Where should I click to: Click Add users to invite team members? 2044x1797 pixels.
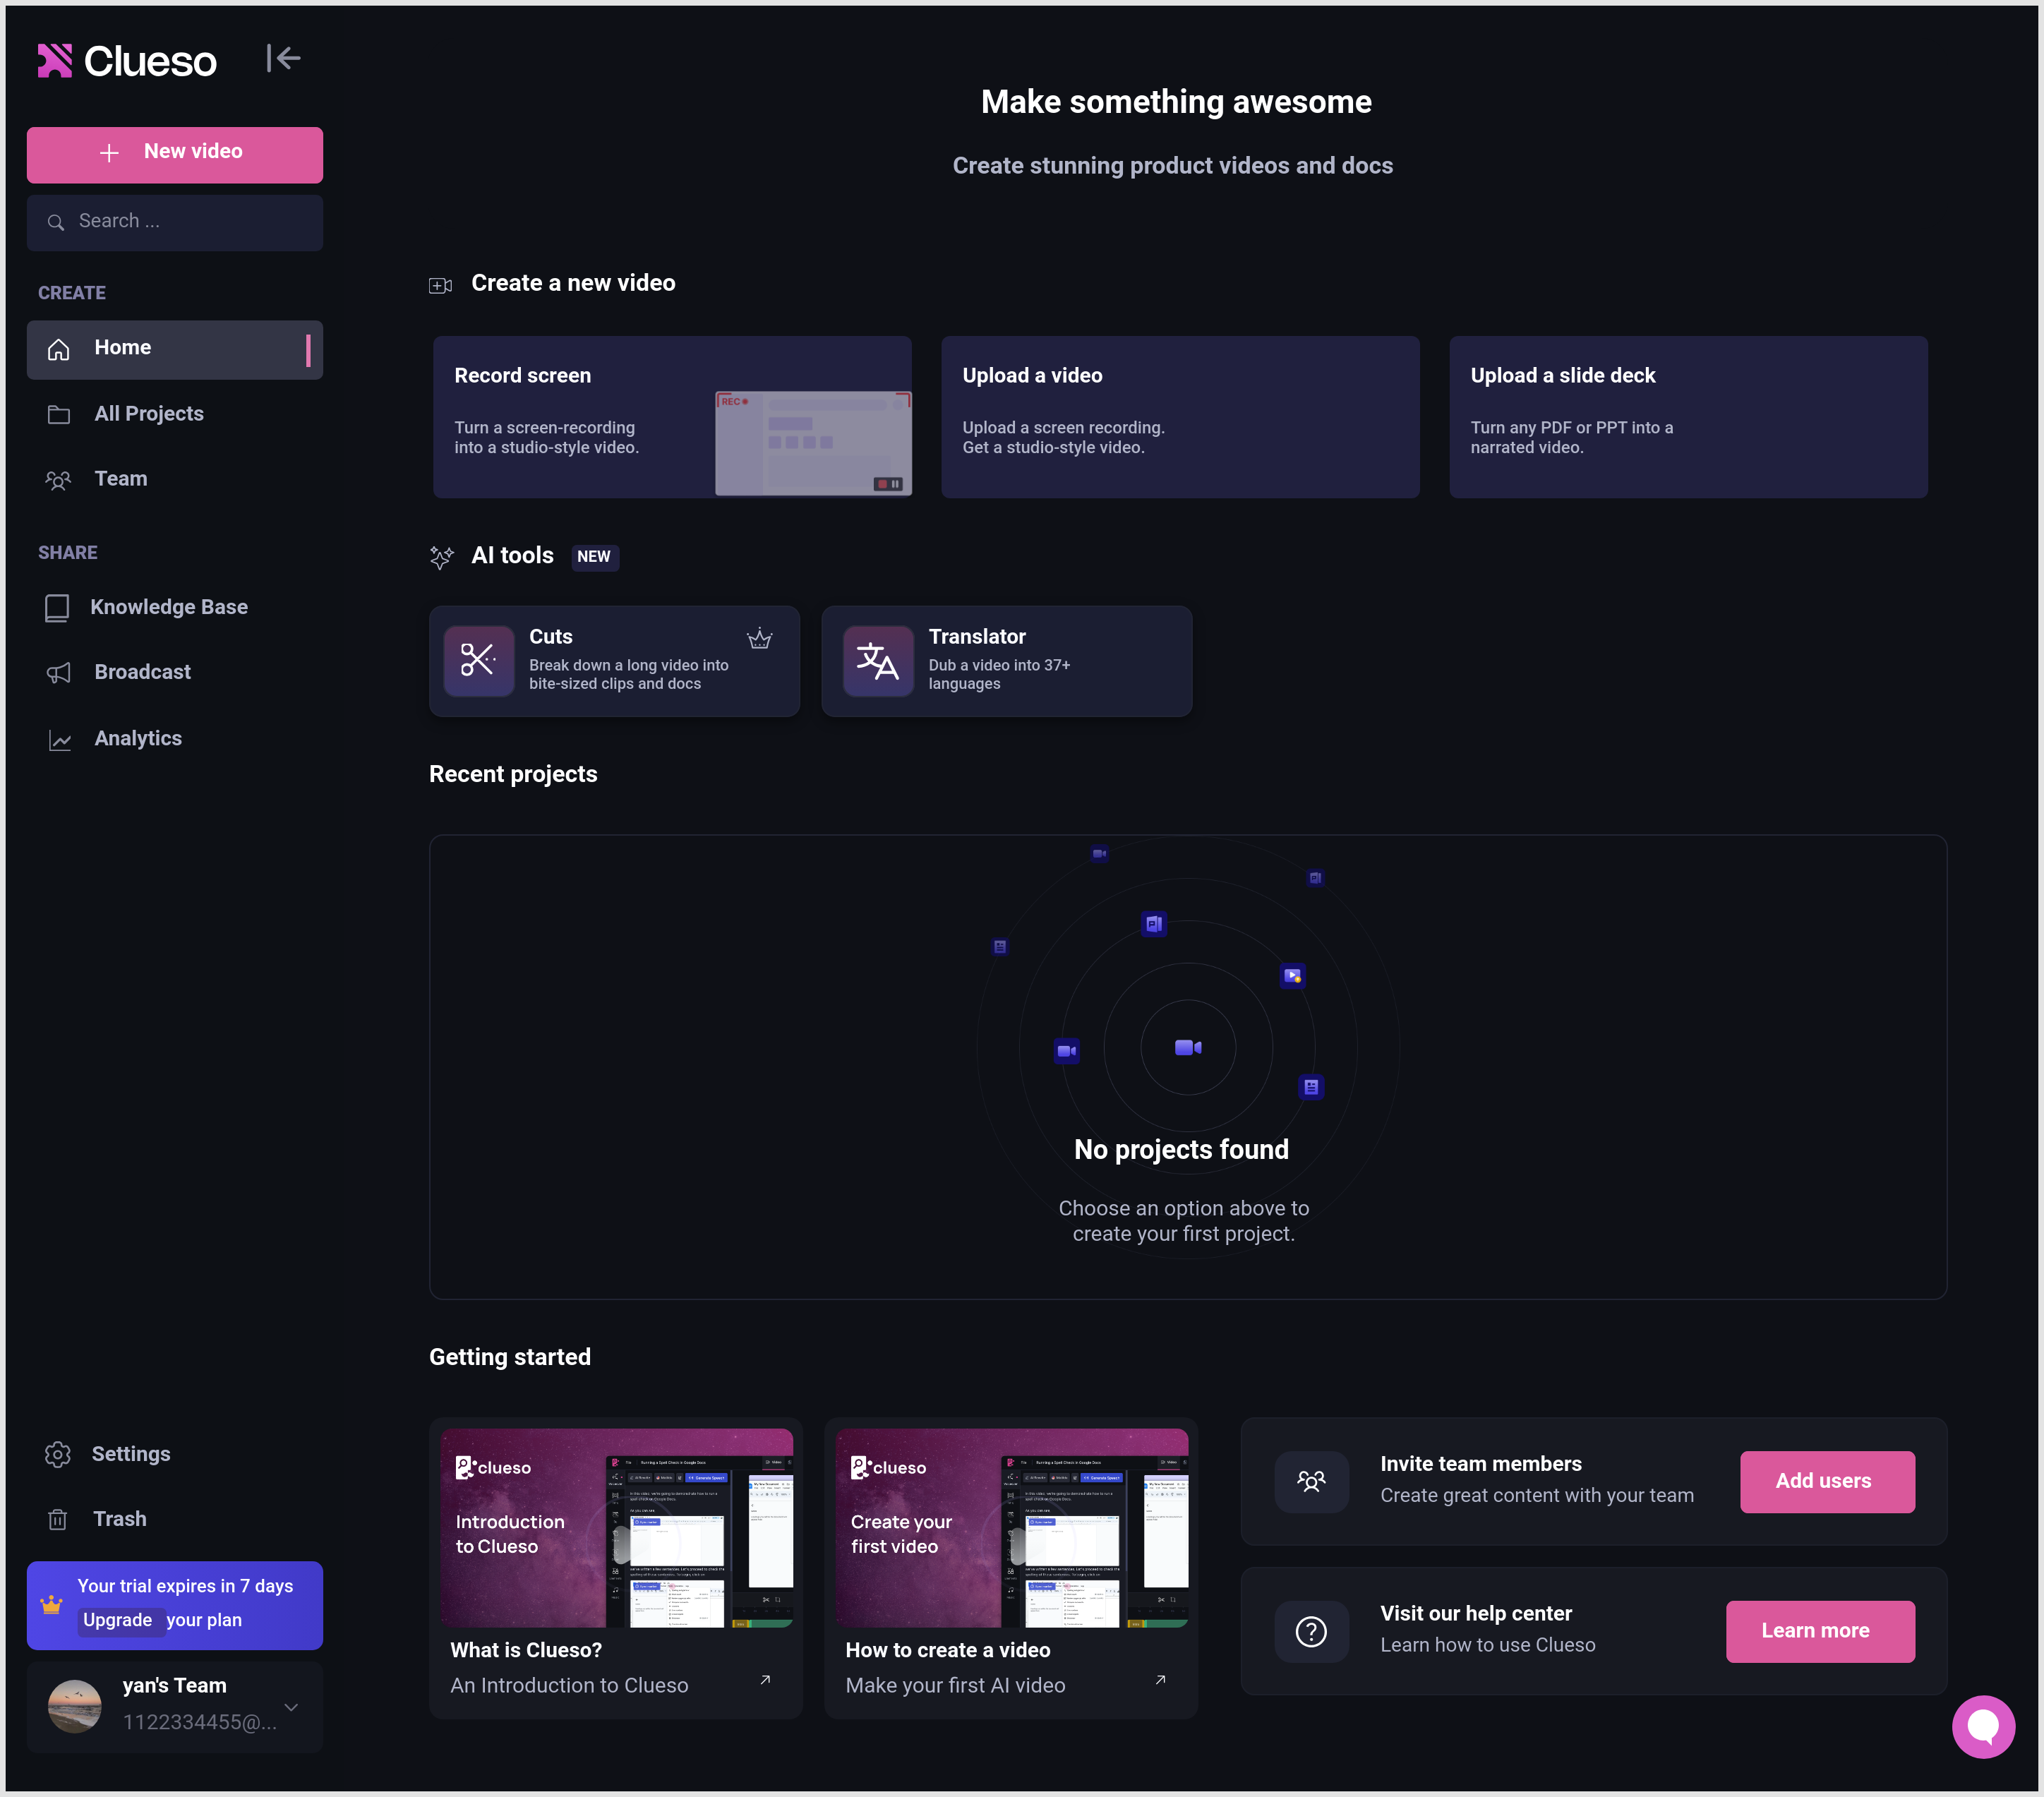pyautogui.click(x=1825, y=1481)
